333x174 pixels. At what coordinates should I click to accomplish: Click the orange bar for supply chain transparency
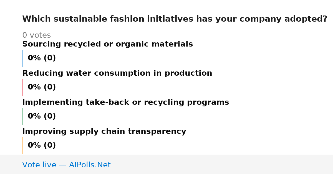[22, 145]
